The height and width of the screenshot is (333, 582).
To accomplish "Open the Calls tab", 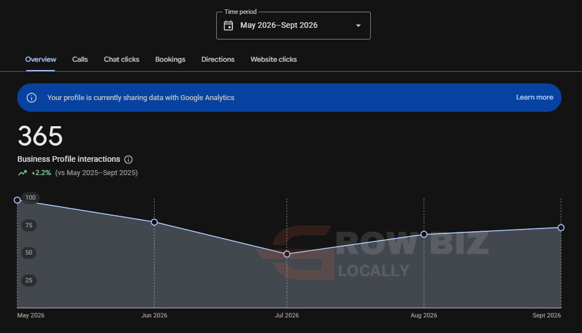I will (x=80, y=59).
